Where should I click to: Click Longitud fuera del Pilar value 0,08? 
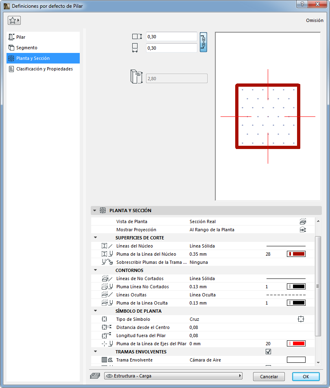(194, 335)
